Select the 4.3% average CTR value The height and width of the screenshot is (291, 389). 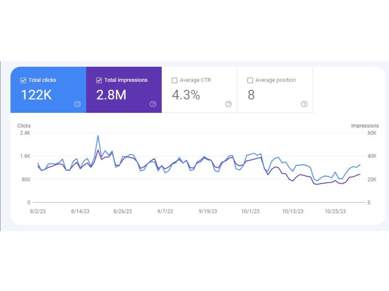click(x=186, y=95)
